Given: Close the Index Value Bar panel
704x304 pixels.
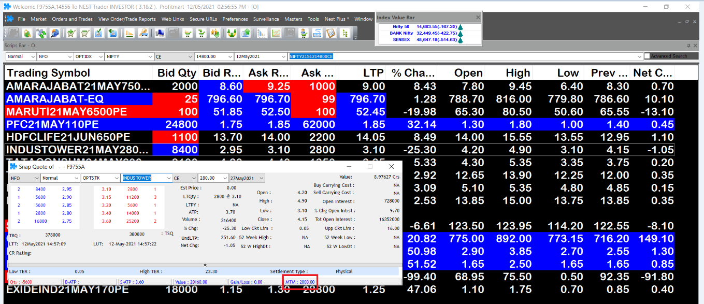Looking at the screenshot, I should [478, 18].
